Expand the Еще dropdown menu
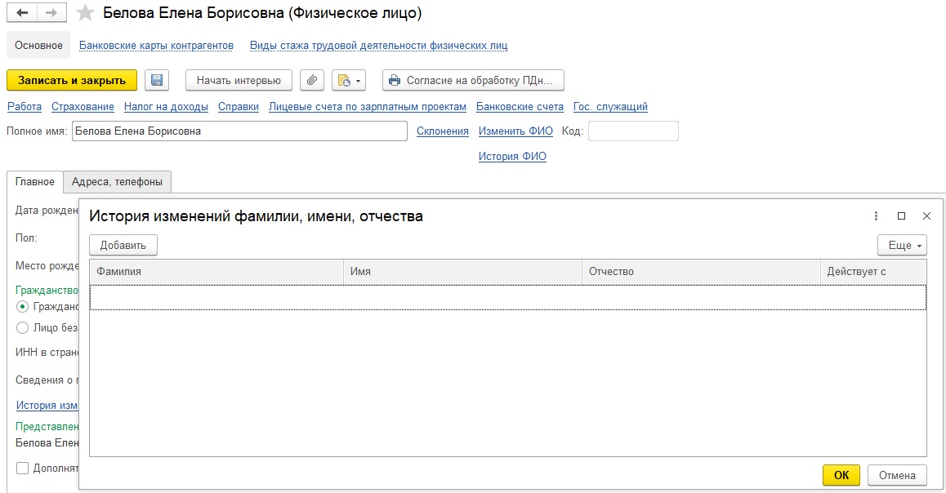 click(x=902, y=245)
